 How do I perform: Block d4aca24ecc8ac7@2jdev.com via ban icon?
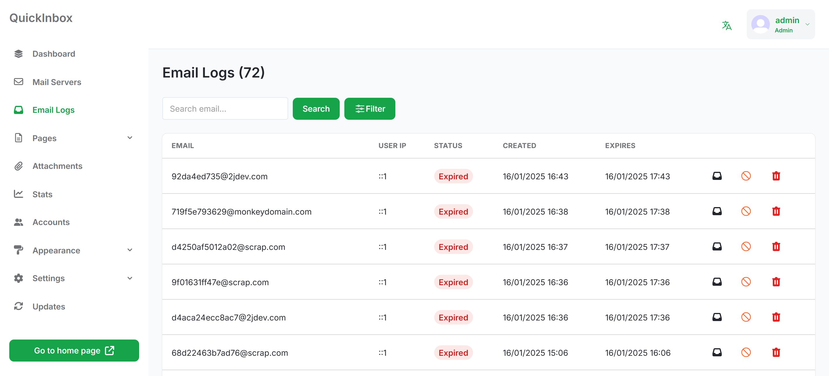746,317
